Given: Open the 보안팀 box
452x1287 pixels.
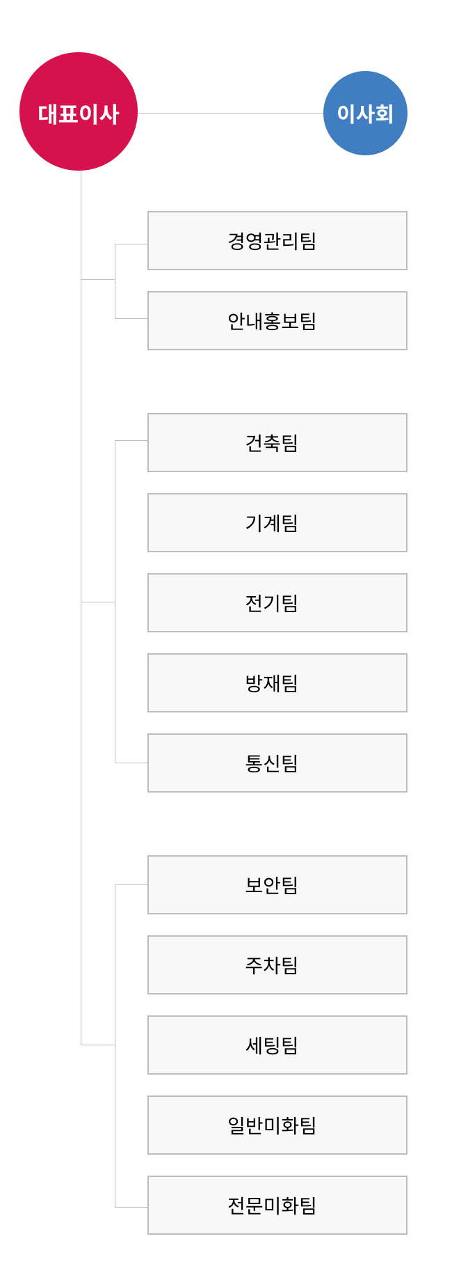Looking at the screenshot, I should pyautogui.click(x=277, y=885).
